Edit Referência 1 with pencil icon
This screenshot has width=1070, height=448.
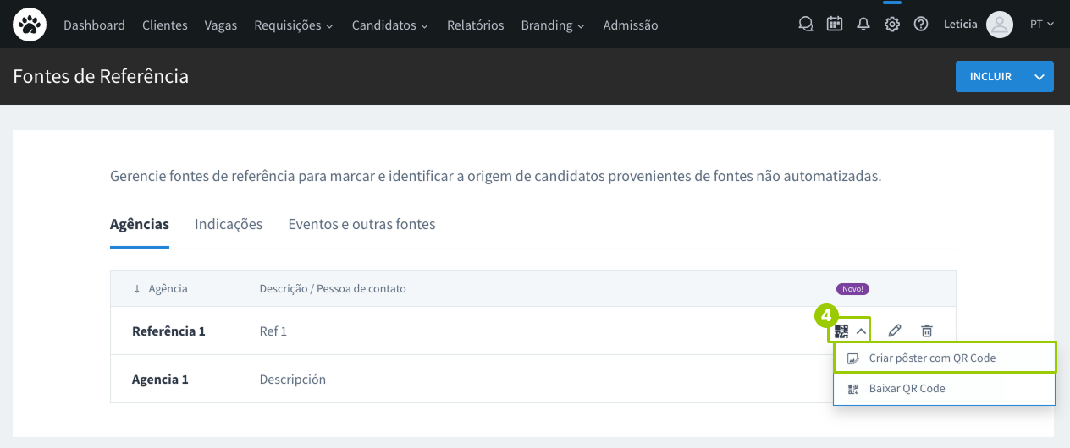click(x=895, y=331)
